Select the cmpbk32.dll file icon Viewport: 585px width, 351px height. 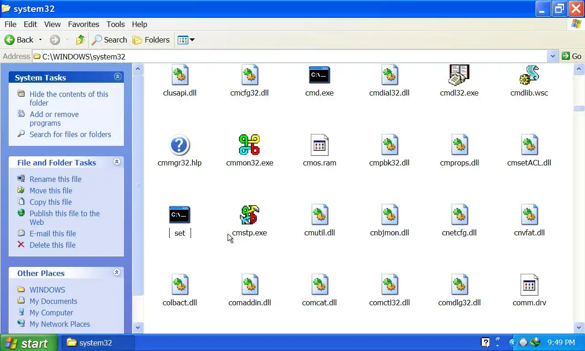click(389, 145)
